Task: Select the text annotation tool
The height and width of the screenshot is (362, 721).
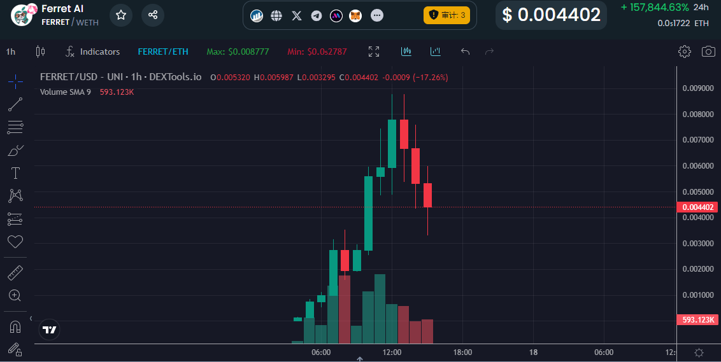Action: click(15, 173)
